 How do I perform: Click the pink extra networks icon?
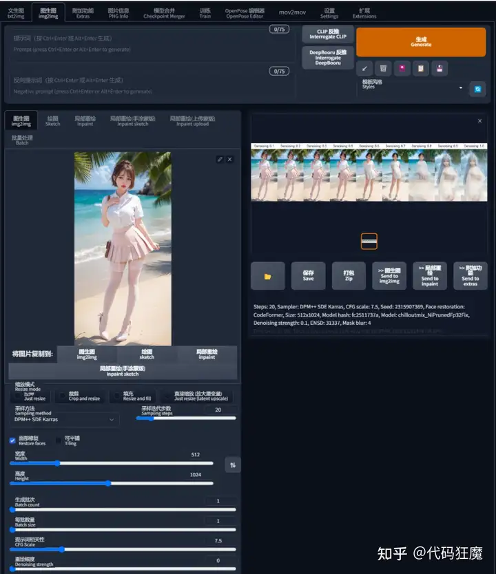point(402,68)
